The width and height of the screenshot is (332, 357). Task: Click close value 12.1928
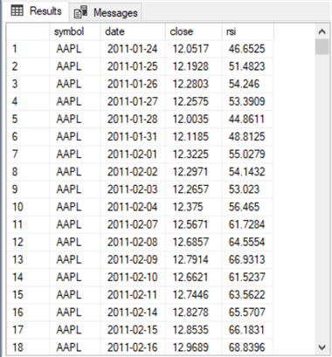(x=194, y=66)
